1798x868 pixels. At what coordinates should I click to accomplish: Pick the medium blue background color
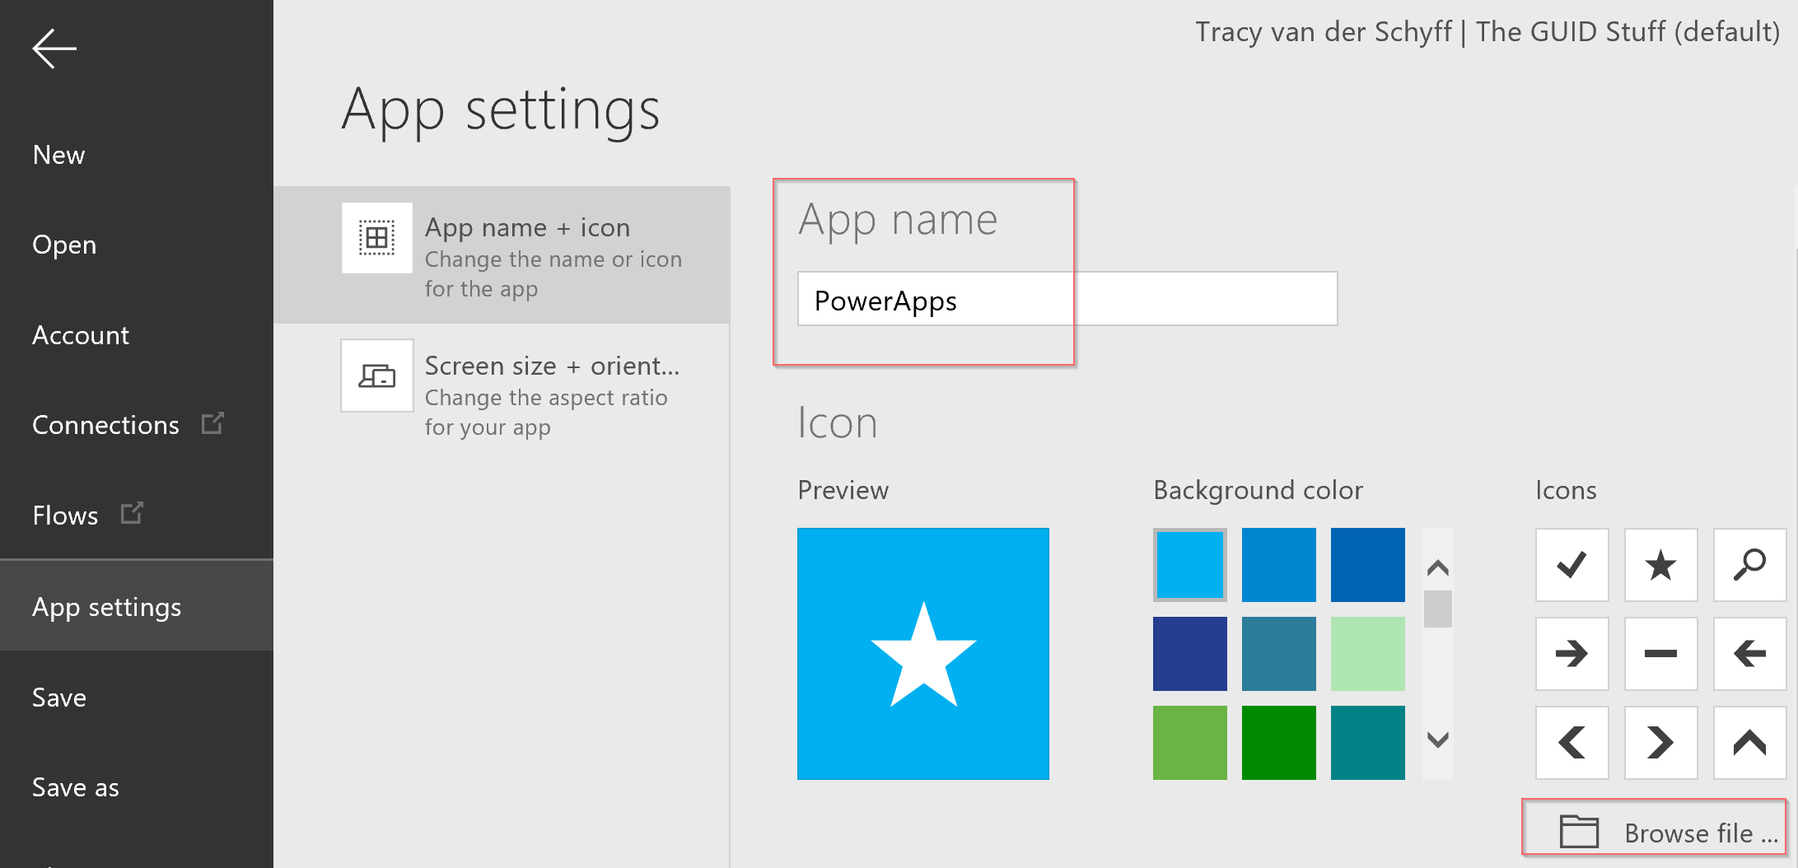pyautogui.click(x=1279, y=565)
